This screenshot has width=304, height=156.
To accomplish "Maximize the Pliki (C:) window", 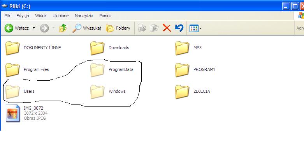I will point(295,6).
